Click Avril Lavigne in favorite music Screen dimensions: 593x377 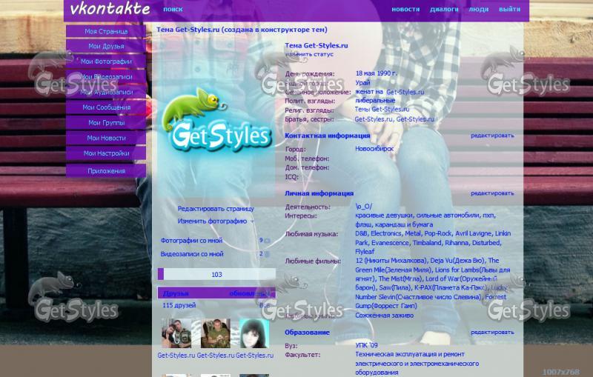[x=472, y=233]
